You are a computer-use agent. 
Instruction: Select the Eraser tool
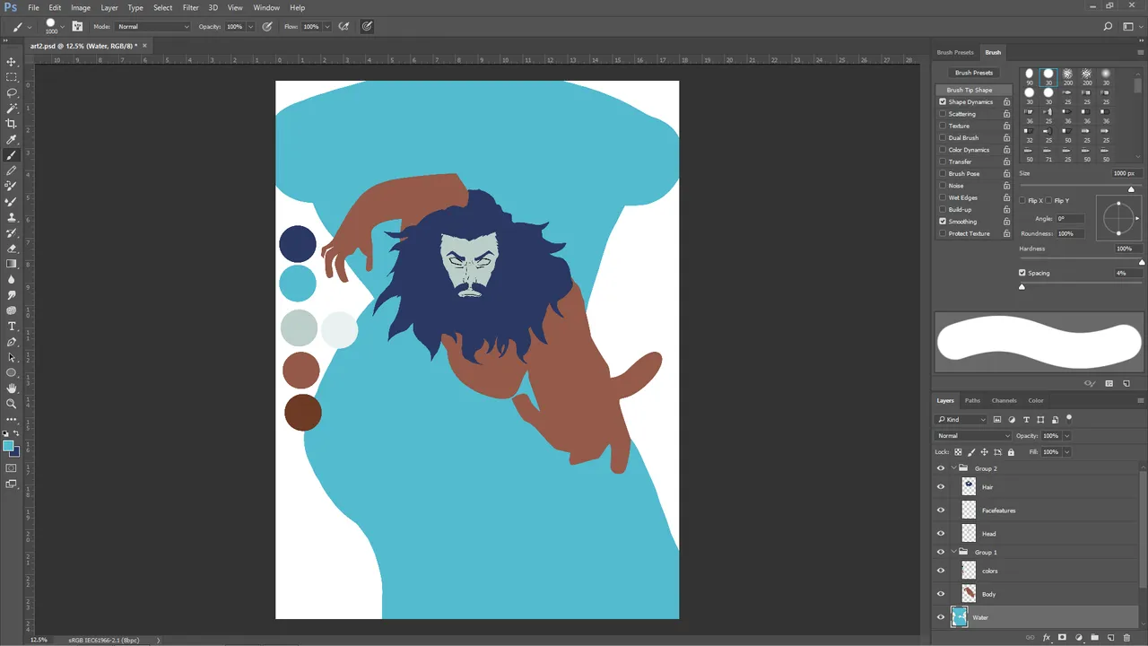click(12, 249)
